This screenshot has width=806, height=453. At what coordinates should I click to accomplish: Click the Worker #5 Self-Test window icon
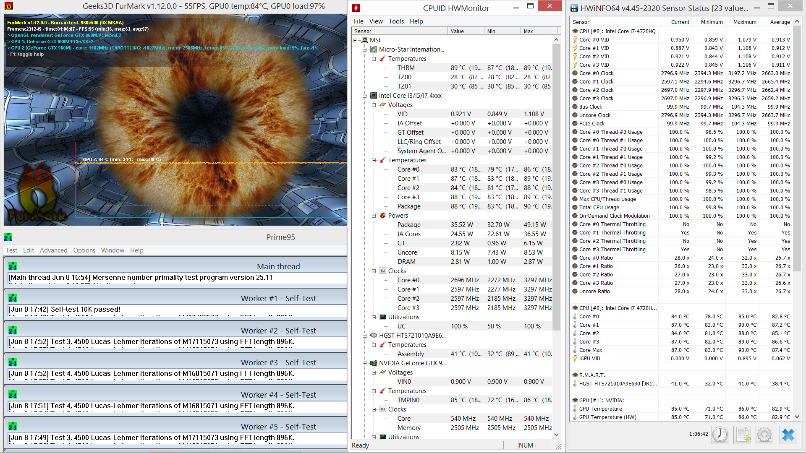pyautogui.click(x=13, y=426)
